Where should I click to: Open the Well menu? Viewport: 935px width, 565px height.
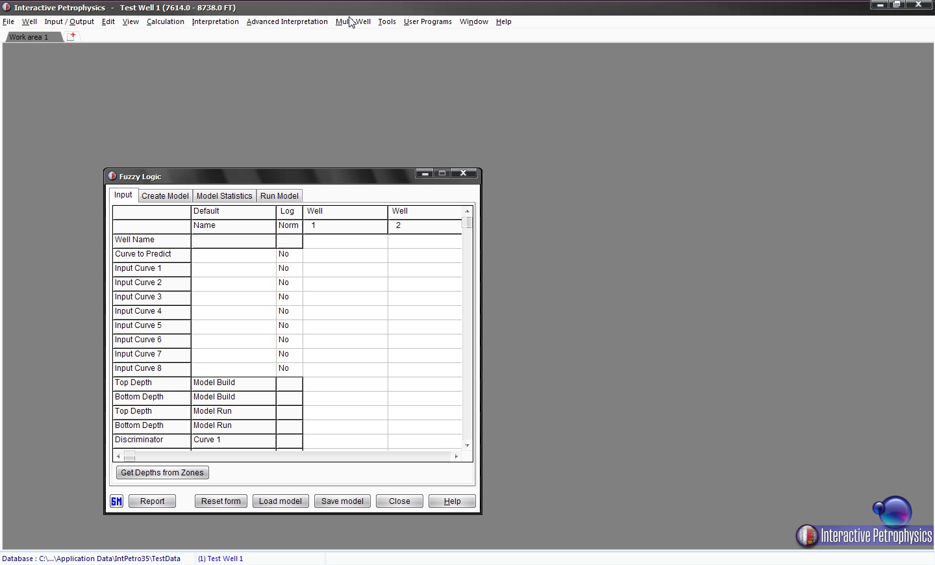29,21
